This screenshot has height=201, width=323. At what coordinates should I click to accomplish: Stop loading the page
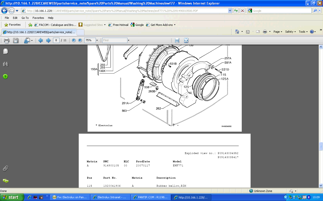pyautogui.click(x=242, y=11)
